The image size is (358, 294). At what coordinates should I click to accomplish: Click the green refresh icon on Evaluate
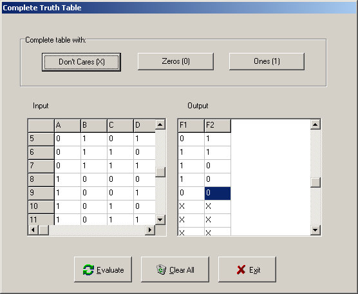click(88, 269)
